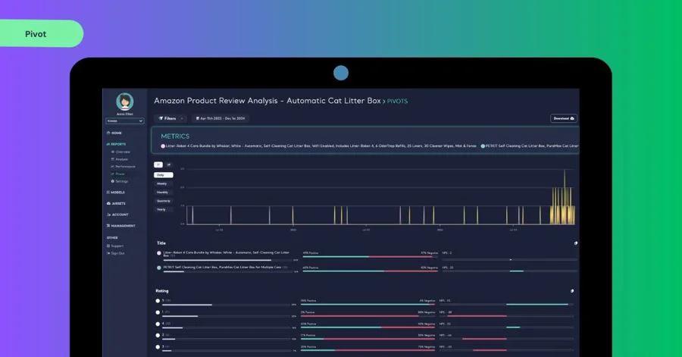Select the rating 2 row radio
Screen dimensions: 682x357
pyautogui.click(x=158, y=335)
